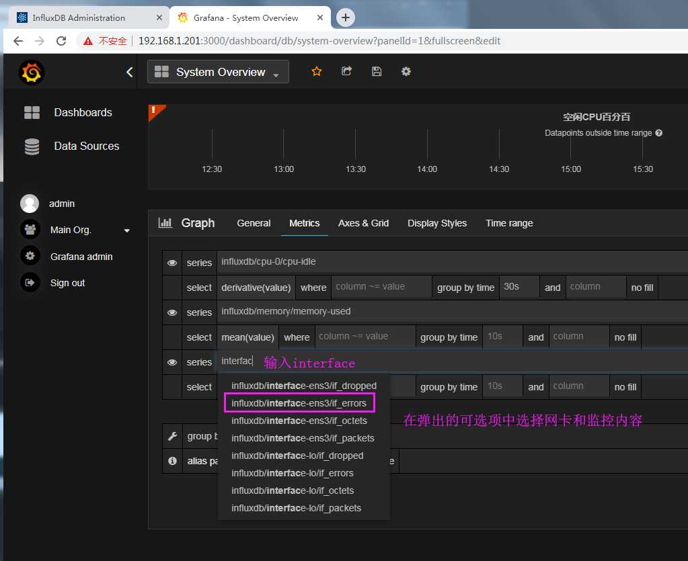
Task: Click the Dashboards grid icon in sidebar
Action: pos(32,113)
